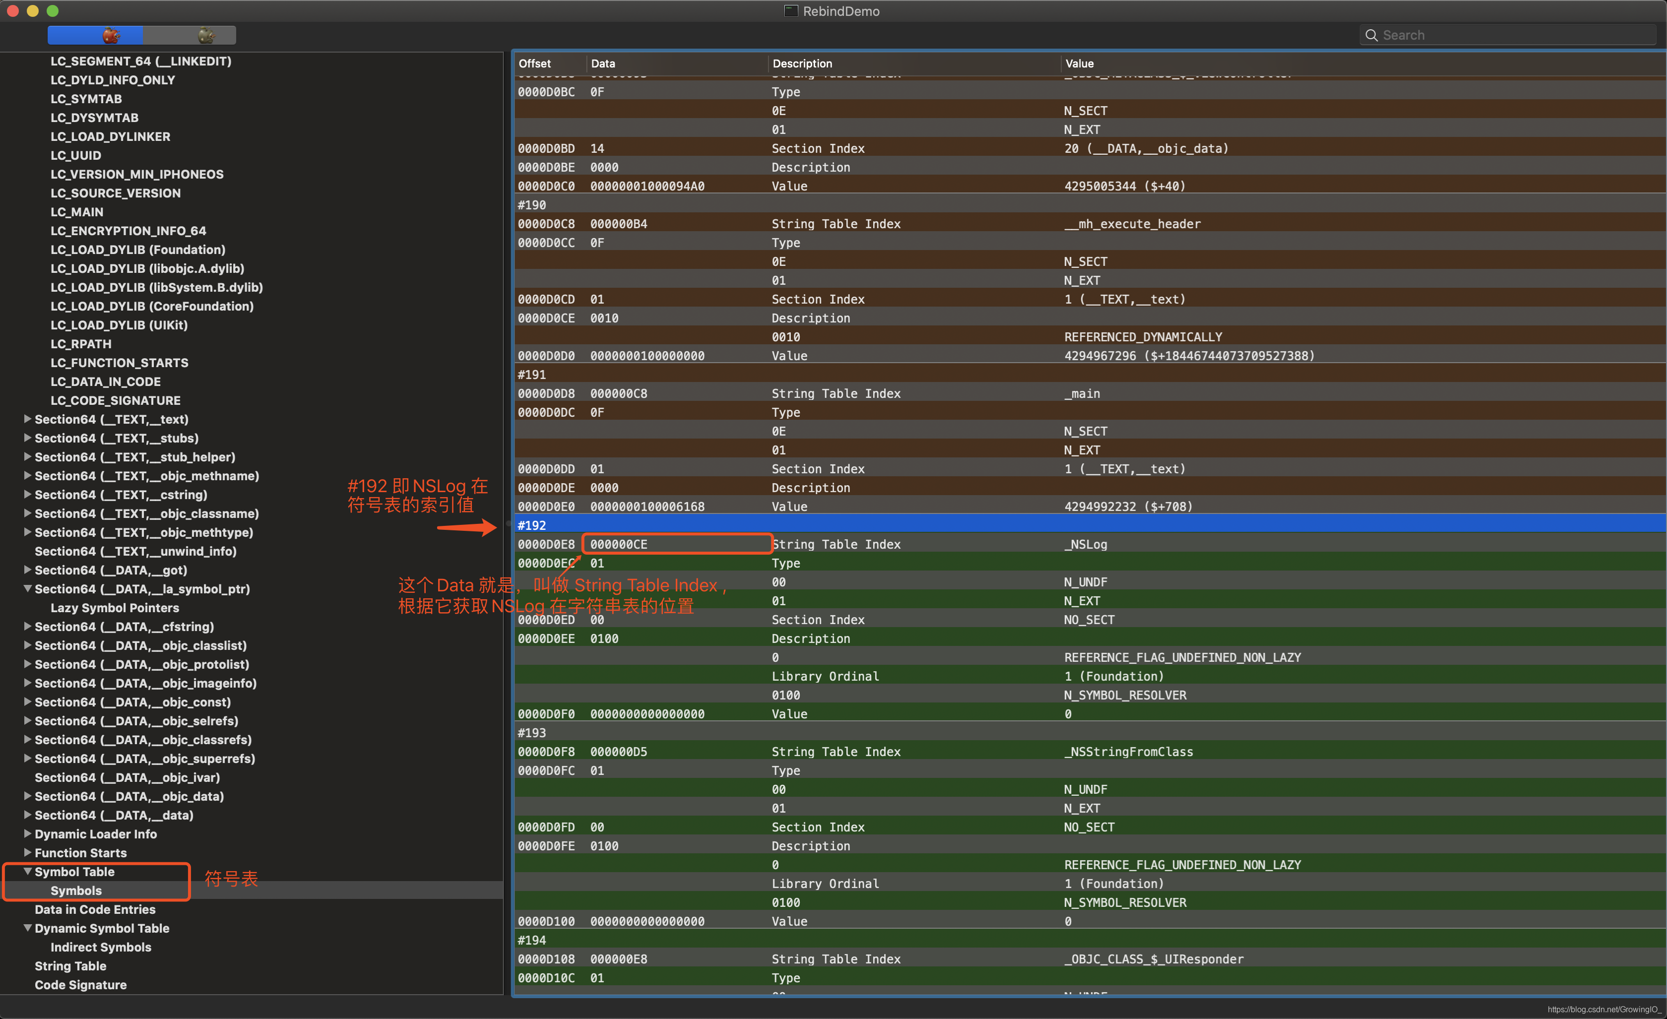Select LC_CODE_SIGNATURE entry

point(116,400)
